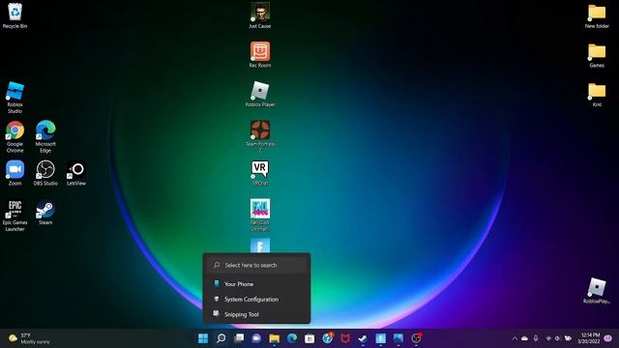This screenshot has width=619, height=348.
Task: Select the Epic Games Launcher desktop icon
Action: pyautogui.click(x=15, y=216)
